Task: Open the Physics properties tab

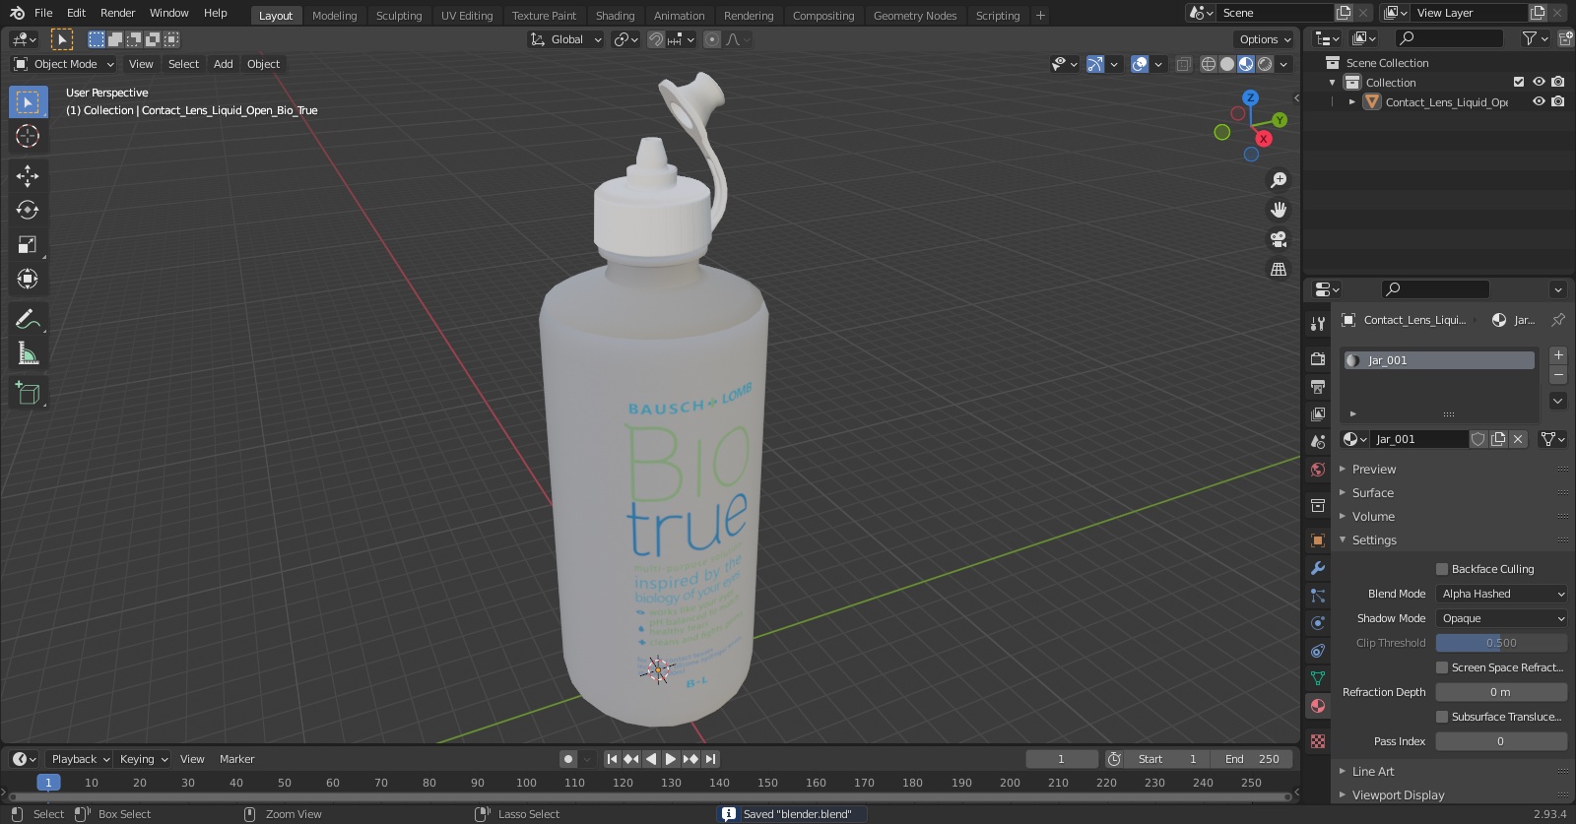Action: 1318,623
